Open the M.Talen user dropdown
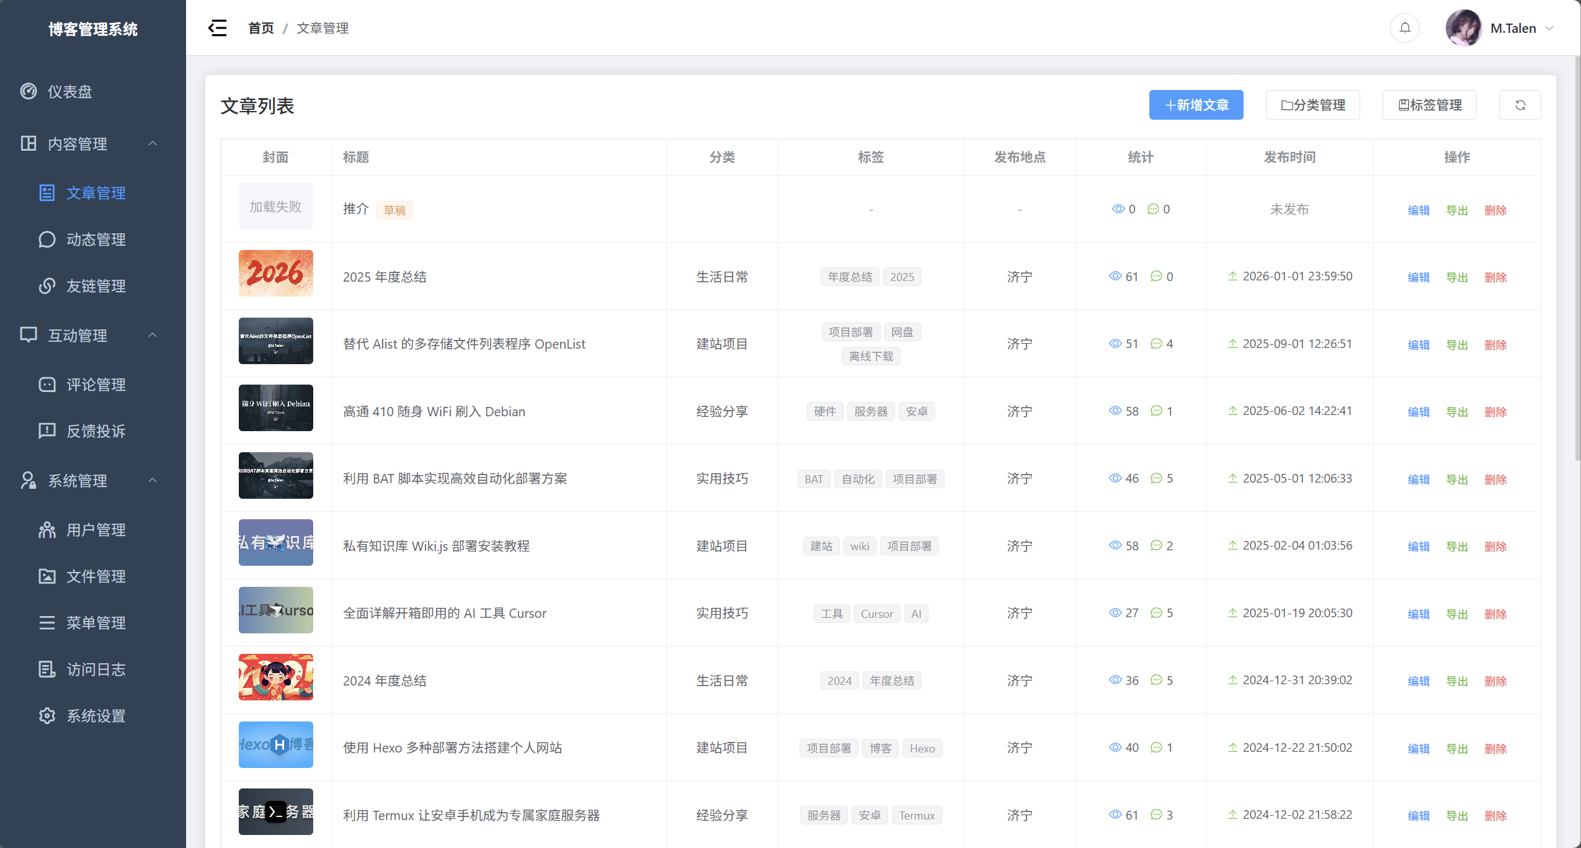 (x=1512, y=29)
